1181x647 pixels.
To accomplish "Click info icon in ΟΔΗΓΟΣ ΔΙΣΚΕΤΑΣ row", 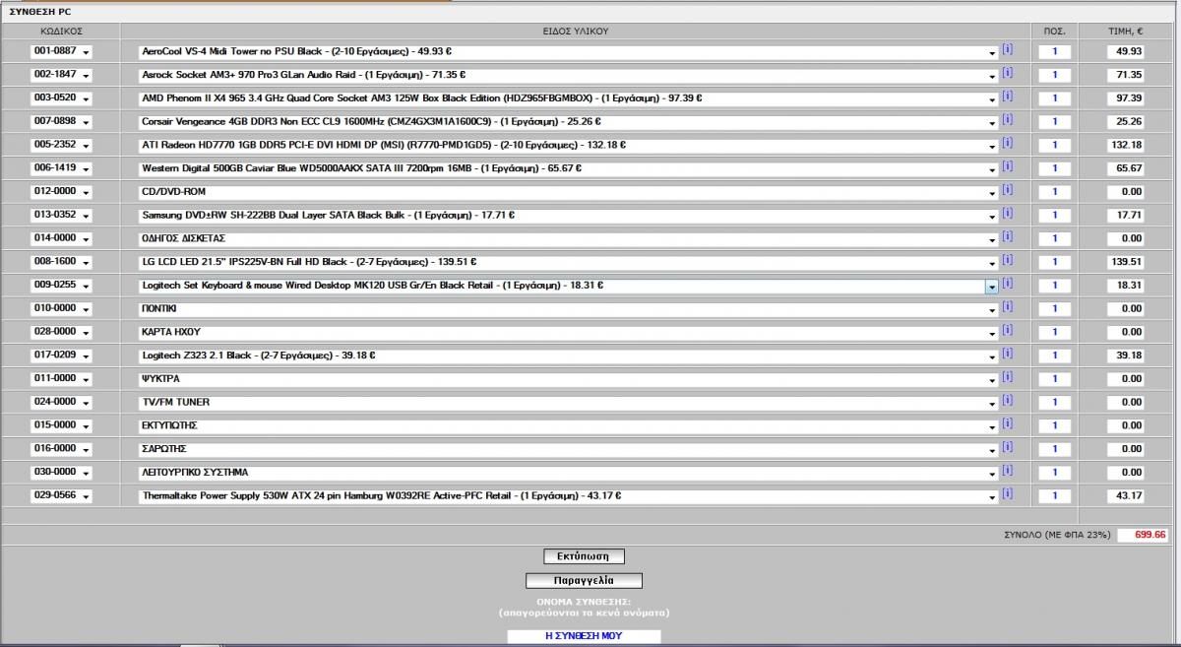I will pos(1007,236).
